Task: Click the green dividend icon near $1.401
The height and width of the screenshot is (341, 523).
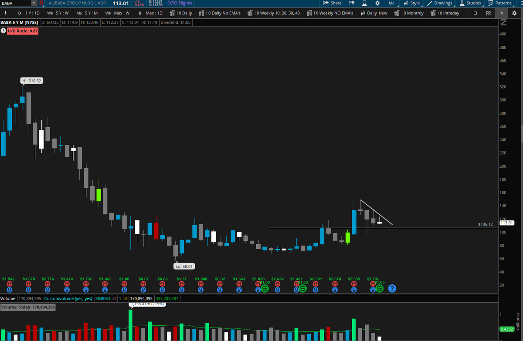Action: [x=302, y=288]
